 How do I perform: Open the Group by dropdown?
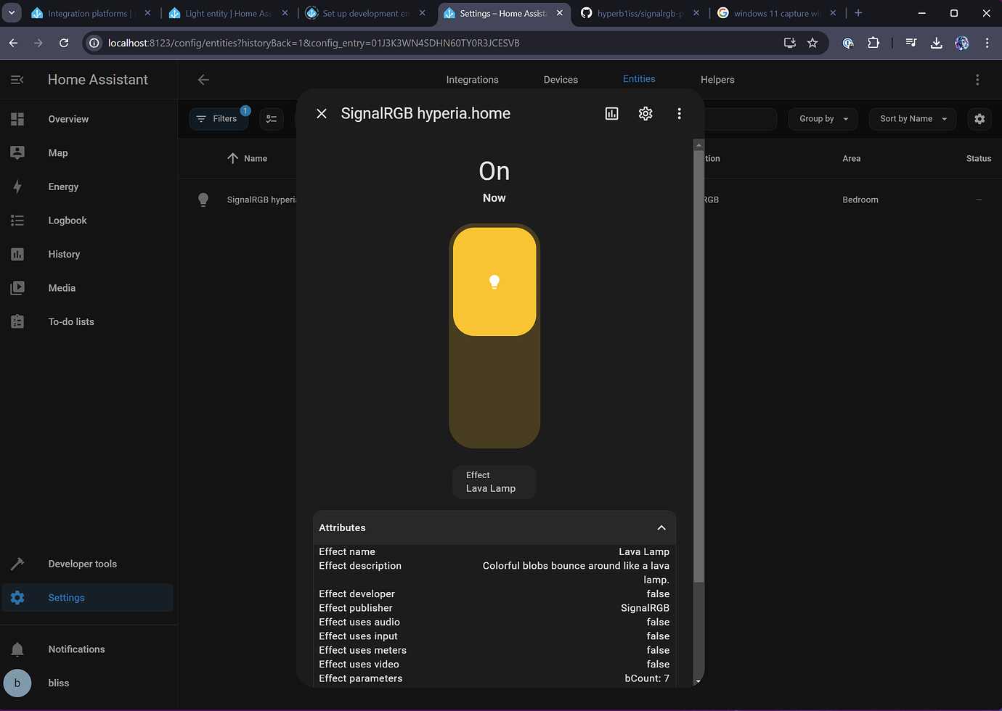823,118
